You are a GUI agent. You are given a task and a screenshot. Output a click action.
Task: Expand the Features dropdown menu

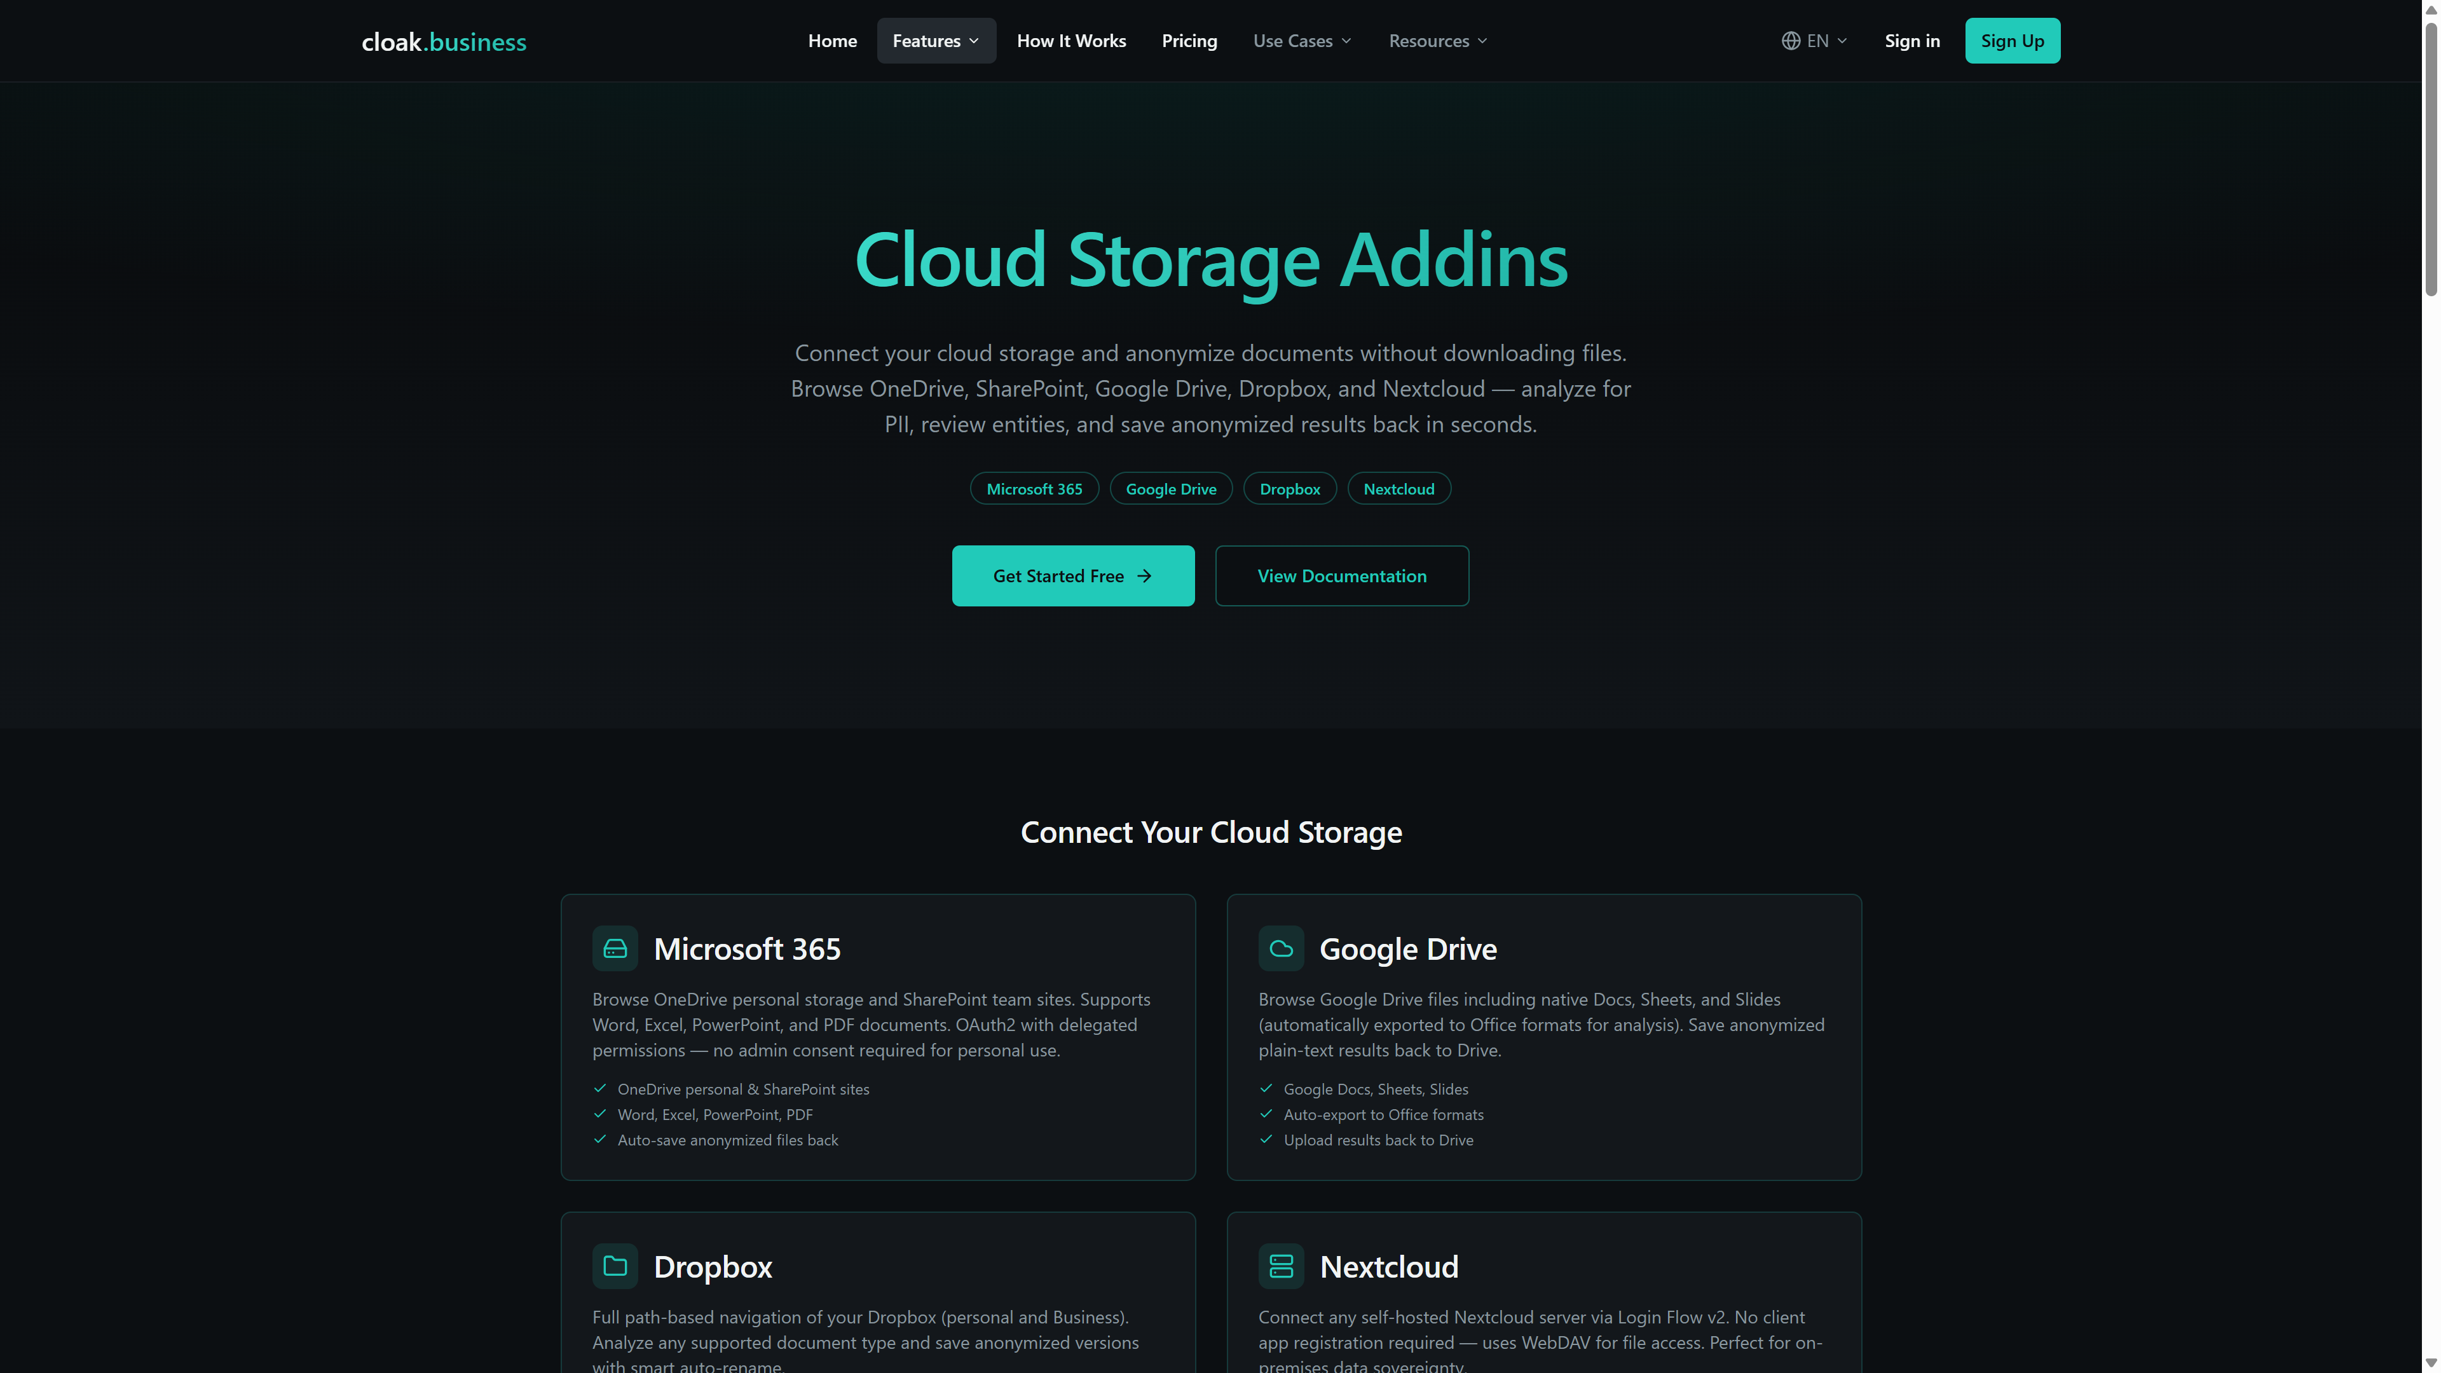(935, 41)
